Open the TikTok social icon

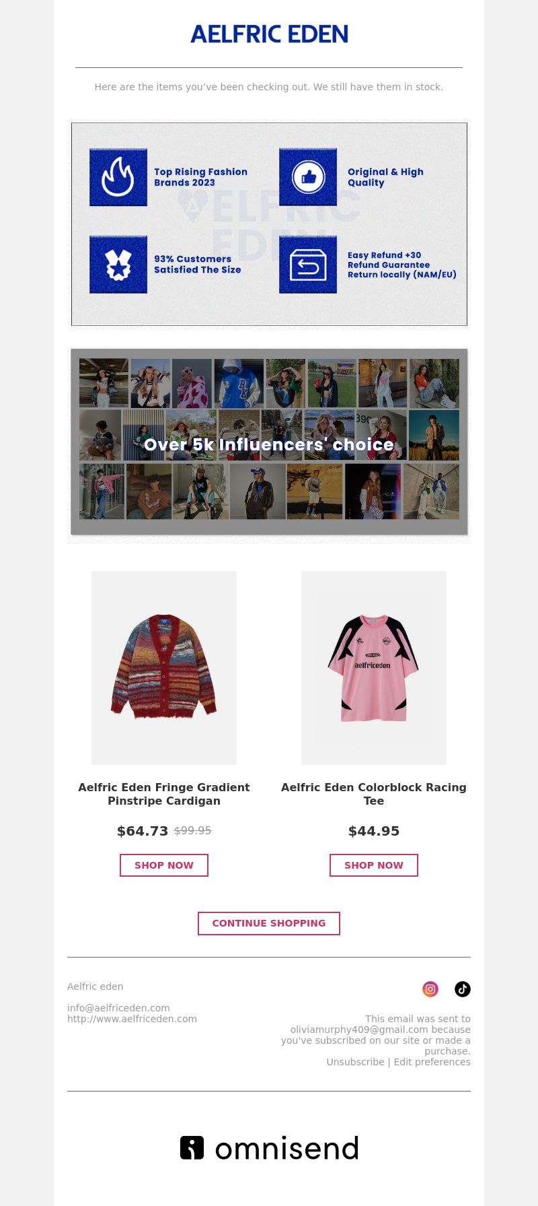tap(463, 989)
